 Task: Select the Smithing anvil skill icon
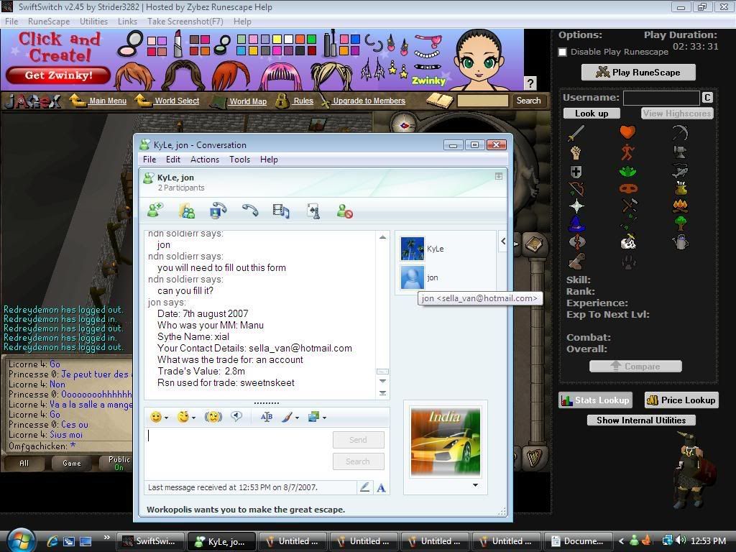point(680,152)
